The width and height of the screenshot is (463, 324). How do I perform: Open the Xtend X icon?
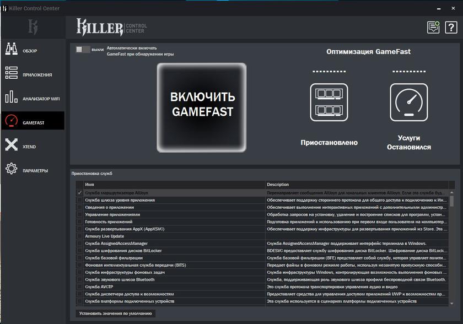coord(12,145)
